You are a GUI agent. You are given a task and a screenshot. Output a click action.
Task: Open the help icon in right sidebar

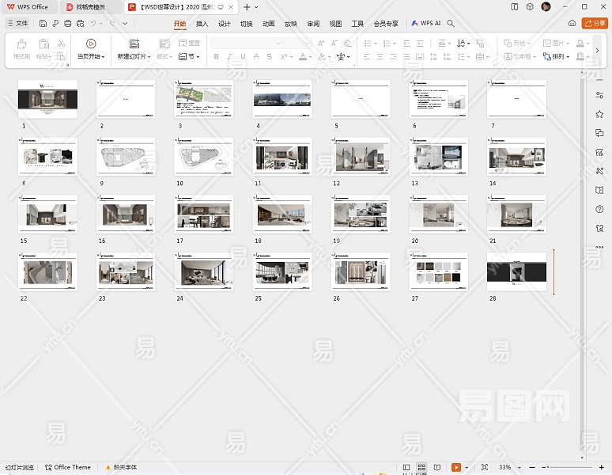(599, 209)
